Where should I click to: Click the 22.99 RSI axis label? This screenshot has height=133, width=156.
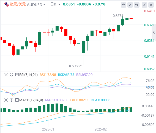150,95
